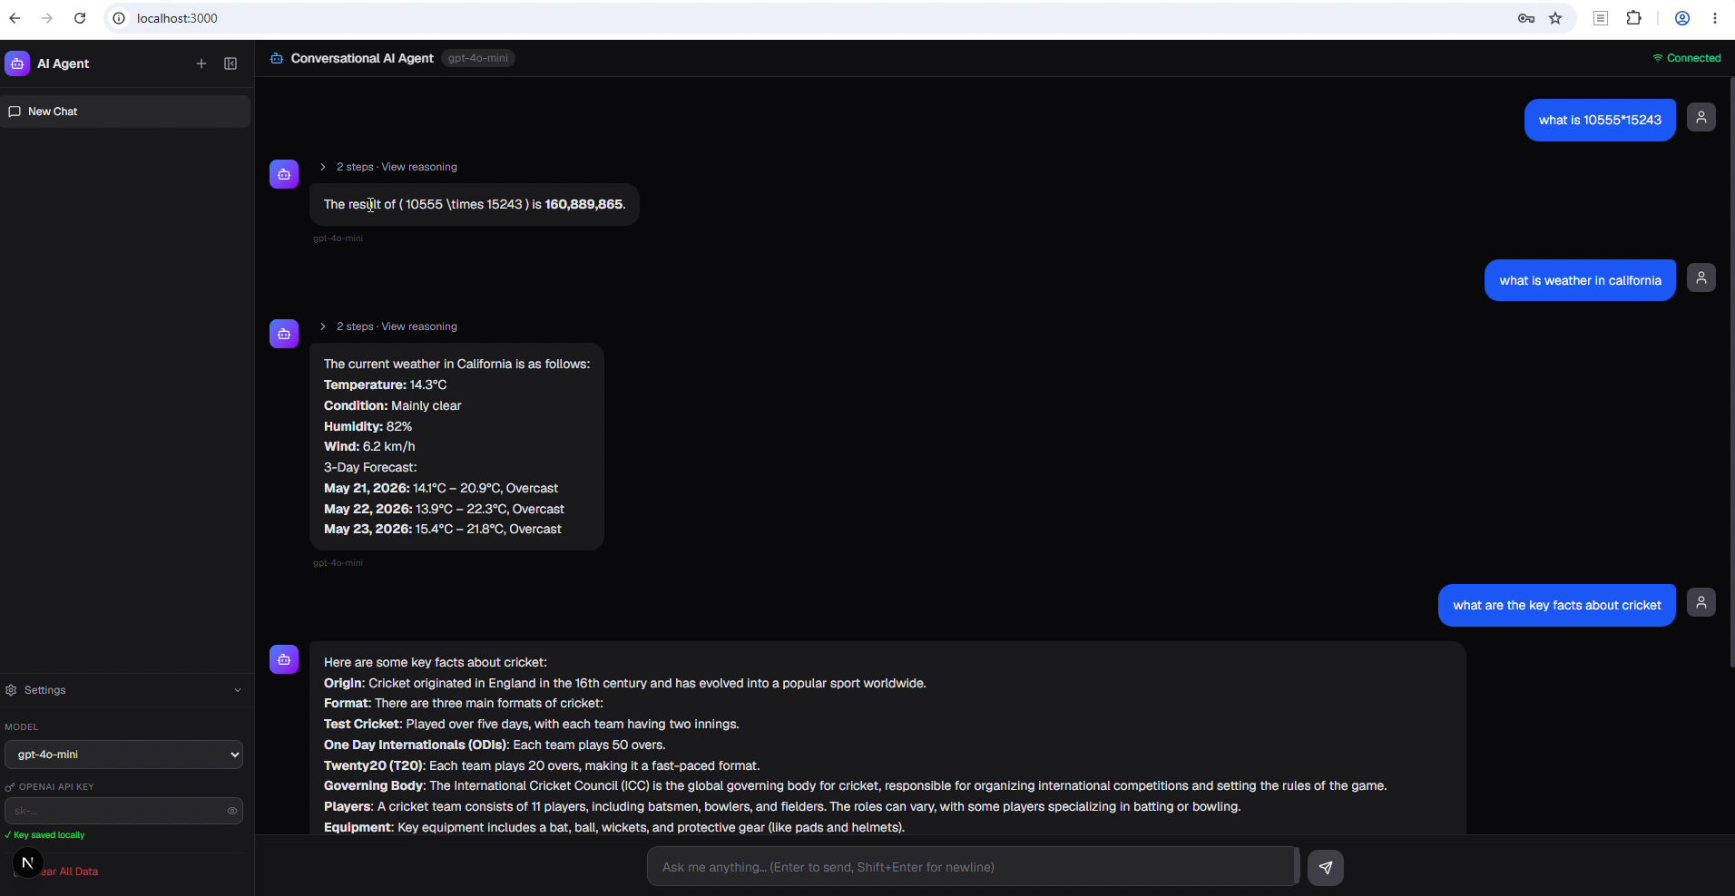1735x896 pixels.
Task: Click the 'what is weather in california' bubble
Action: 1580,280
